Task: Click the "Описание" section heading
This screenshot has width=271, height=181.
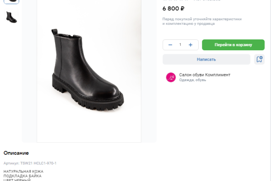Action: pyautogui.click(x=16, y=153)
